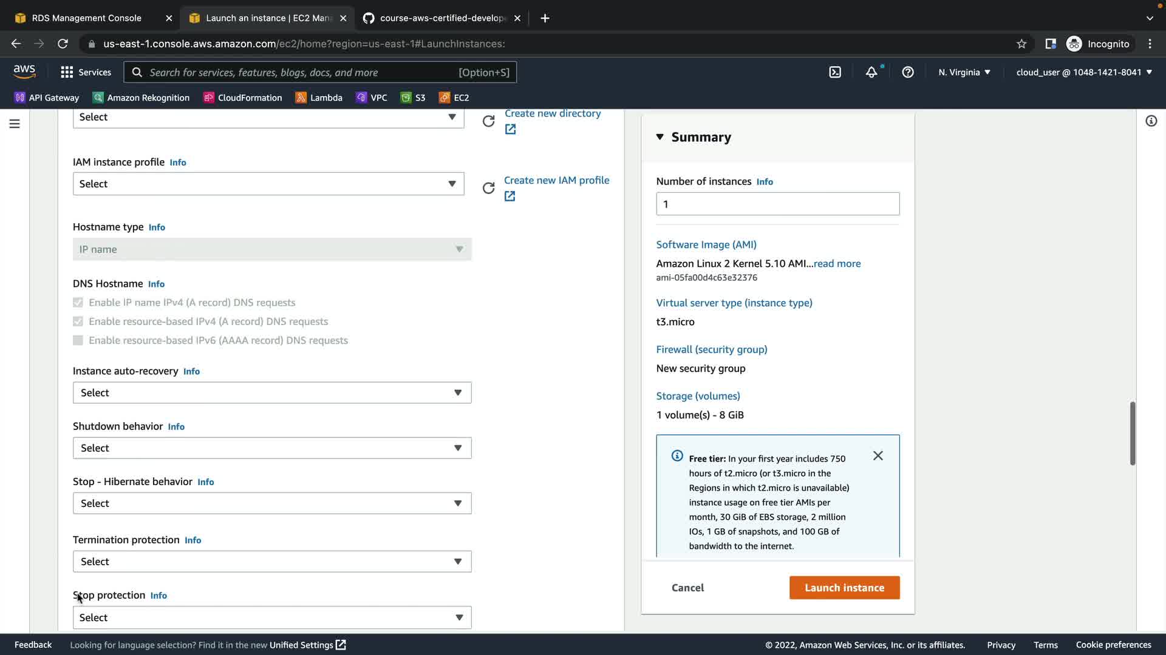Switch to the RDS Management Console tab
This screenshot has height=655, width=1166.
coord(86,18)
